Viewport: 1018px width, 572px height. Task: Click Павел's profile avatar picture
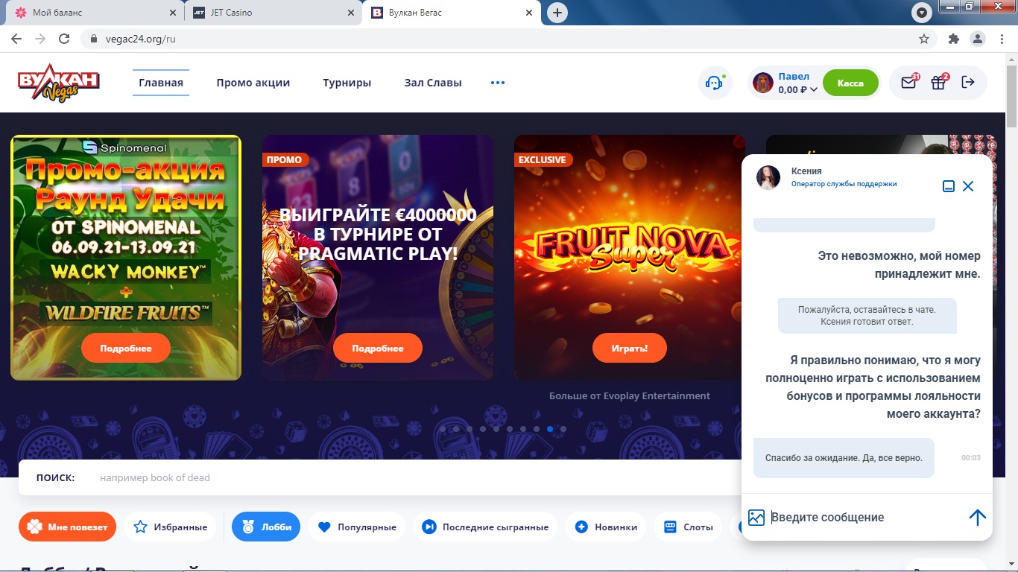tap(763, 83)
